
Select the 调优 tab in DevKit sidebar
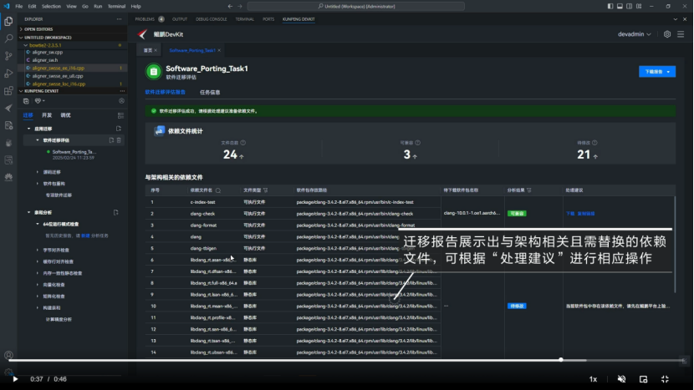[65, 115]
